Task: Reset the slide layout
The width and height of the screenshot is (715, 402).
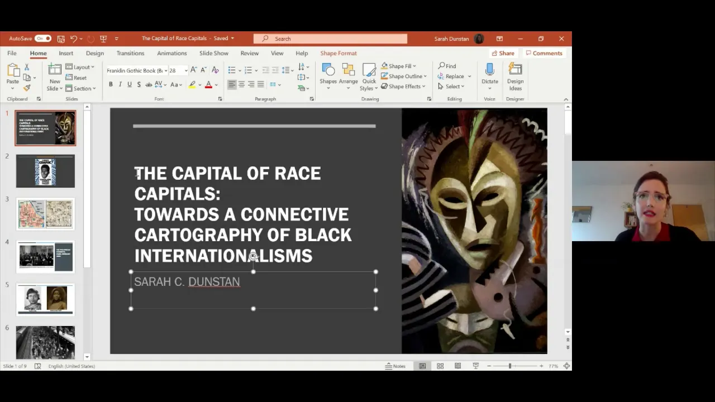Action: click(76, 78)
